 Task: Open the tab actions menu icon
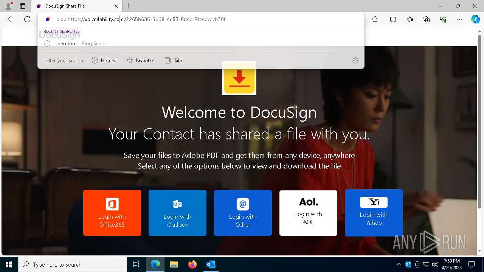click(23, 6)
